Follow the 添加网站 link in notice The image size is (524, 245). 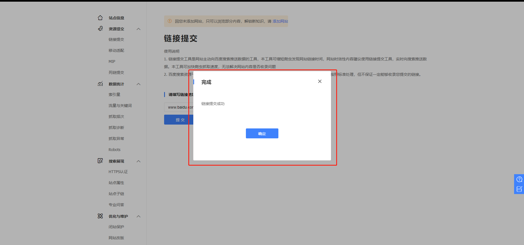point(280,21)
